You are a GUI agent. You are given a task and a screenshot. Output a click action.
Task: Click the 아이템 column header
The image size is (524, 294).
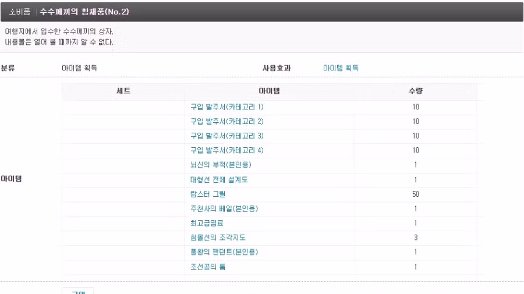coord(269,91)
